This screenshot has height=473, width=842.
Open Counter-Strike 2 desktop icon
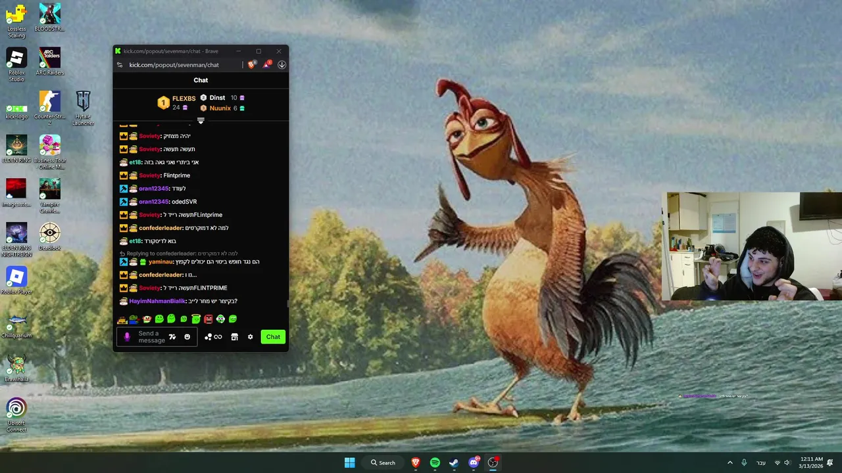[50, 108]
